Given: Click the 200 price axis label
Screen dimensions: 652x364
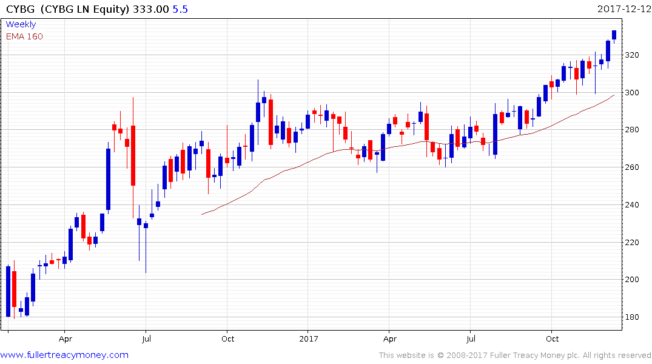Looking at the screenshot, I should (632, 280).
